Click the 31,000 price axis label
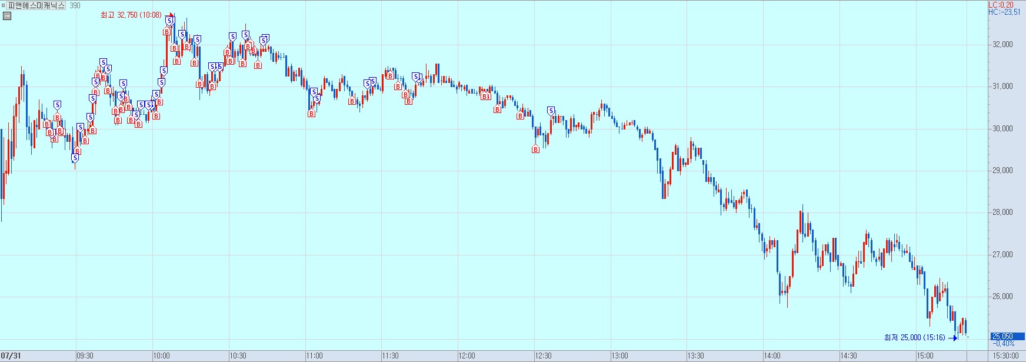 (1002, 86)
